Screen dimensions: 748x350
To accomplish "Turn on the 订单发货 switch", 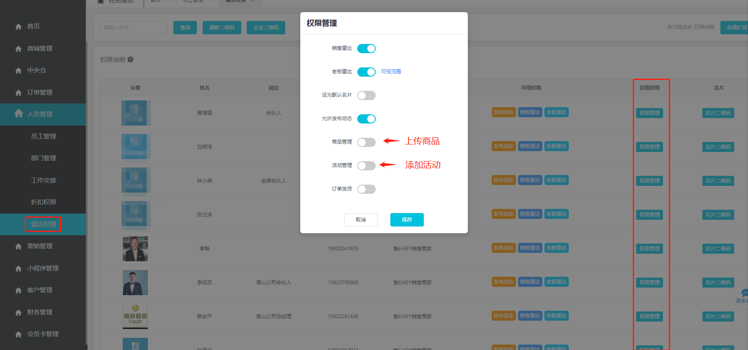I will pos(366,189).
